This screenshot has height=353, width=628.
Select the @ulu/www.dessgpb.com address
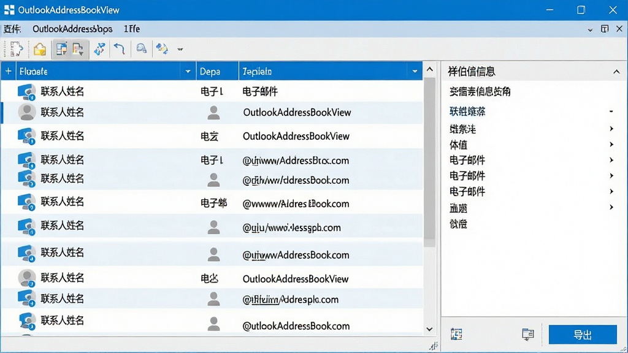[x=291, y=228]
